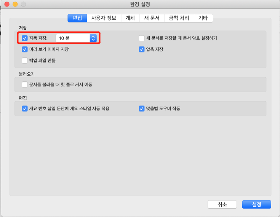Switch to the 기타 tab
The image size is (280, 217).
[203, 18]
